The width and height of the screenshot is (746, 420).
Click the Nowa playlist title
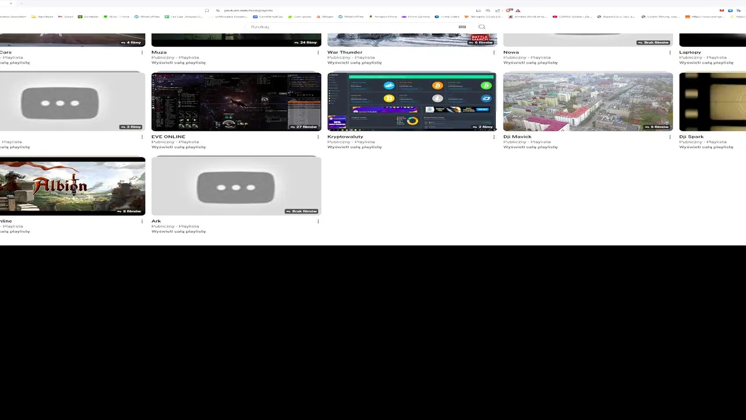point(511,52)
